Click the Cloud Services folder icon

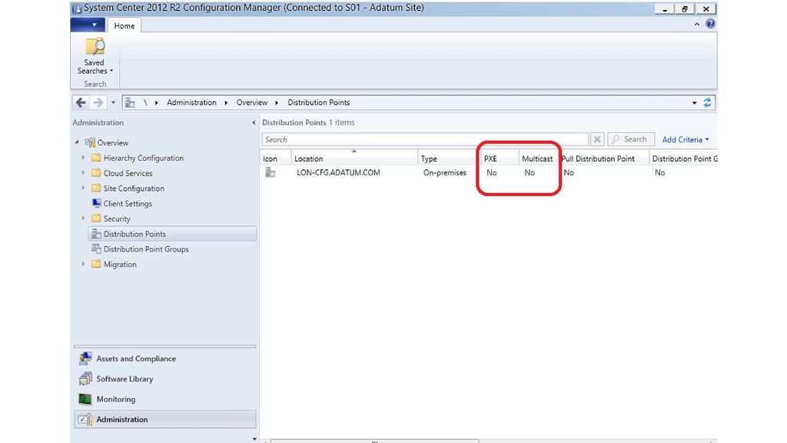pyautogui.click(x=96, y=173)
